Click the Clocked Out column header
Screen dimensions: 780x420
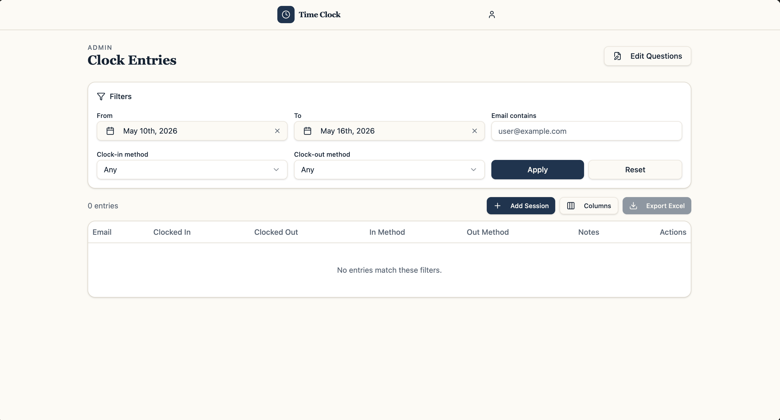click(x=276, y=232)
